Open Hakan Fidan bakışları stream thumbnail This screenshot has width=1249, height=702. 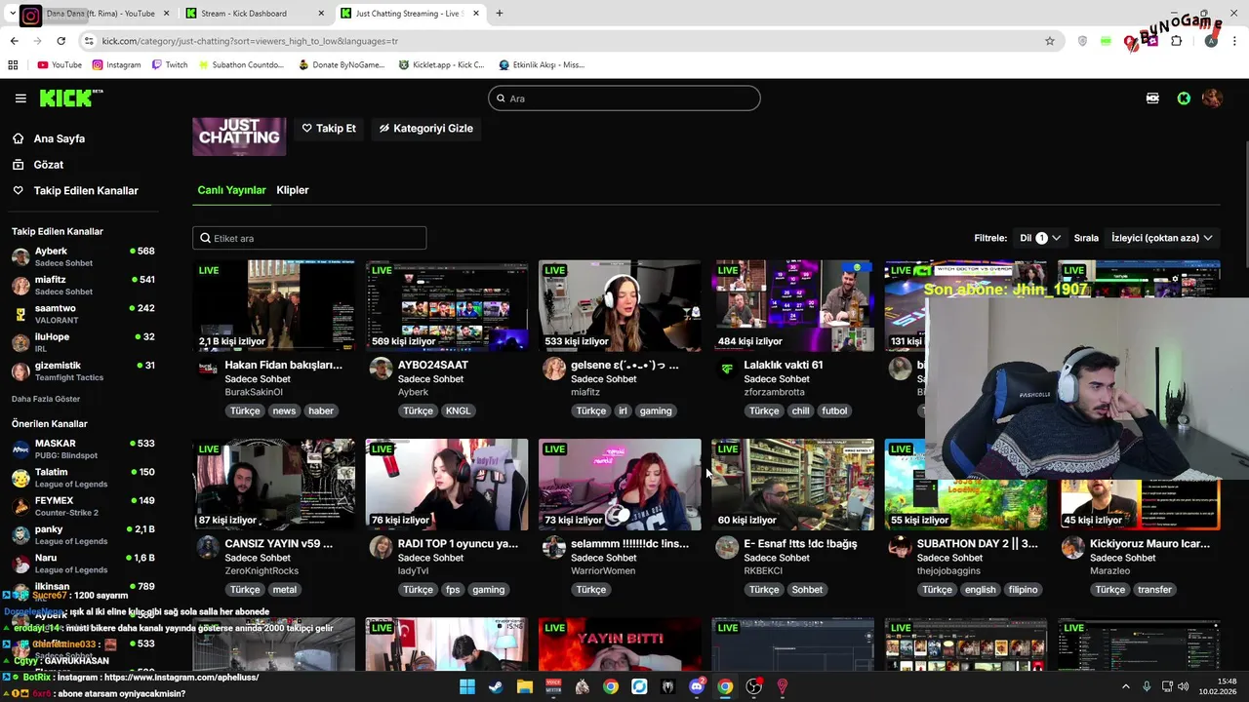point(274,305)
